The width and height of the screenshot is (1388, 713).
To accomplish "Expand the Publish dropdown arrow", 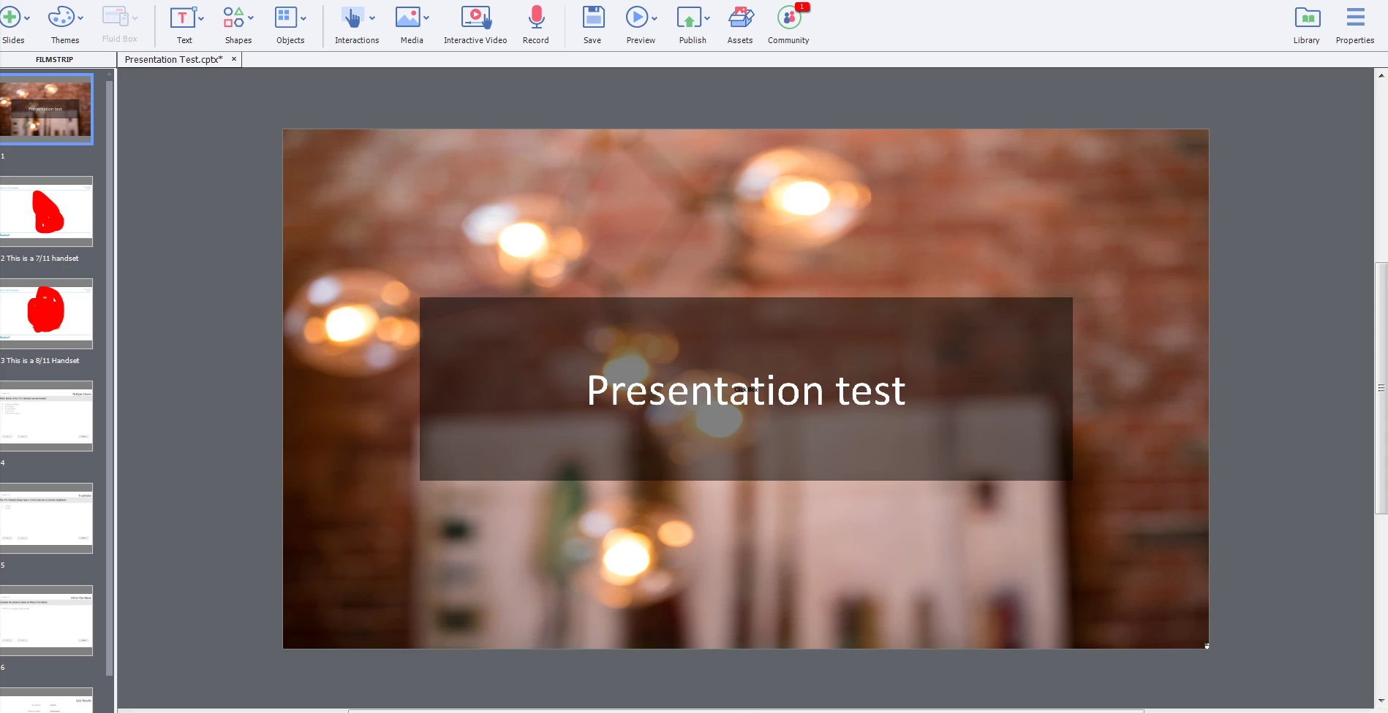I will point(707,18).
